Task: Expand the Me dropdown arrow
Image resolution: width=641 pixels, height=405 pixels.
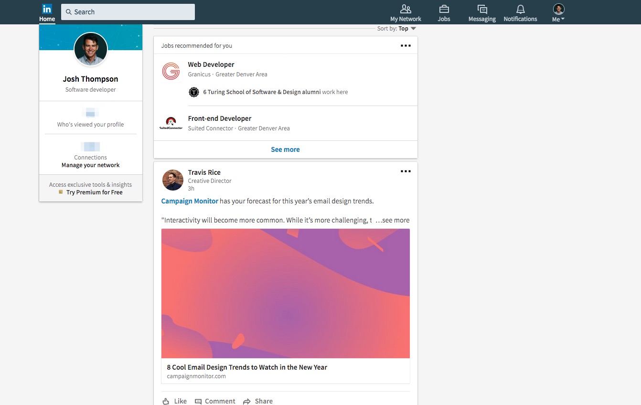Action: point(563,19)
